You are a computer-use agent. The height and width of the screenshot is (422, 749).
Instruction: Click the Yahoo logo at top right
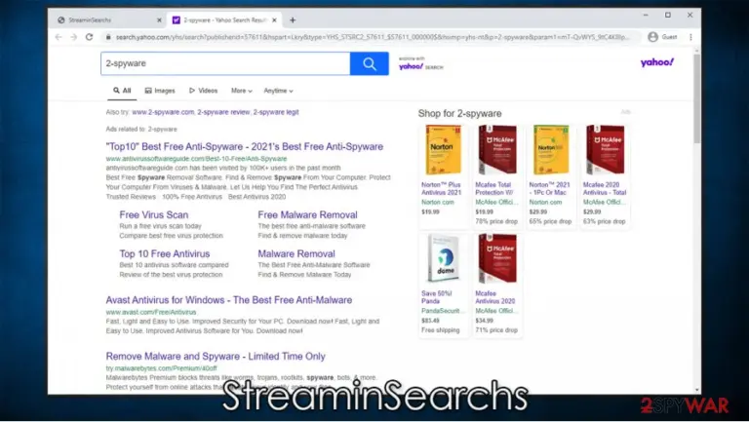(656, 62)
